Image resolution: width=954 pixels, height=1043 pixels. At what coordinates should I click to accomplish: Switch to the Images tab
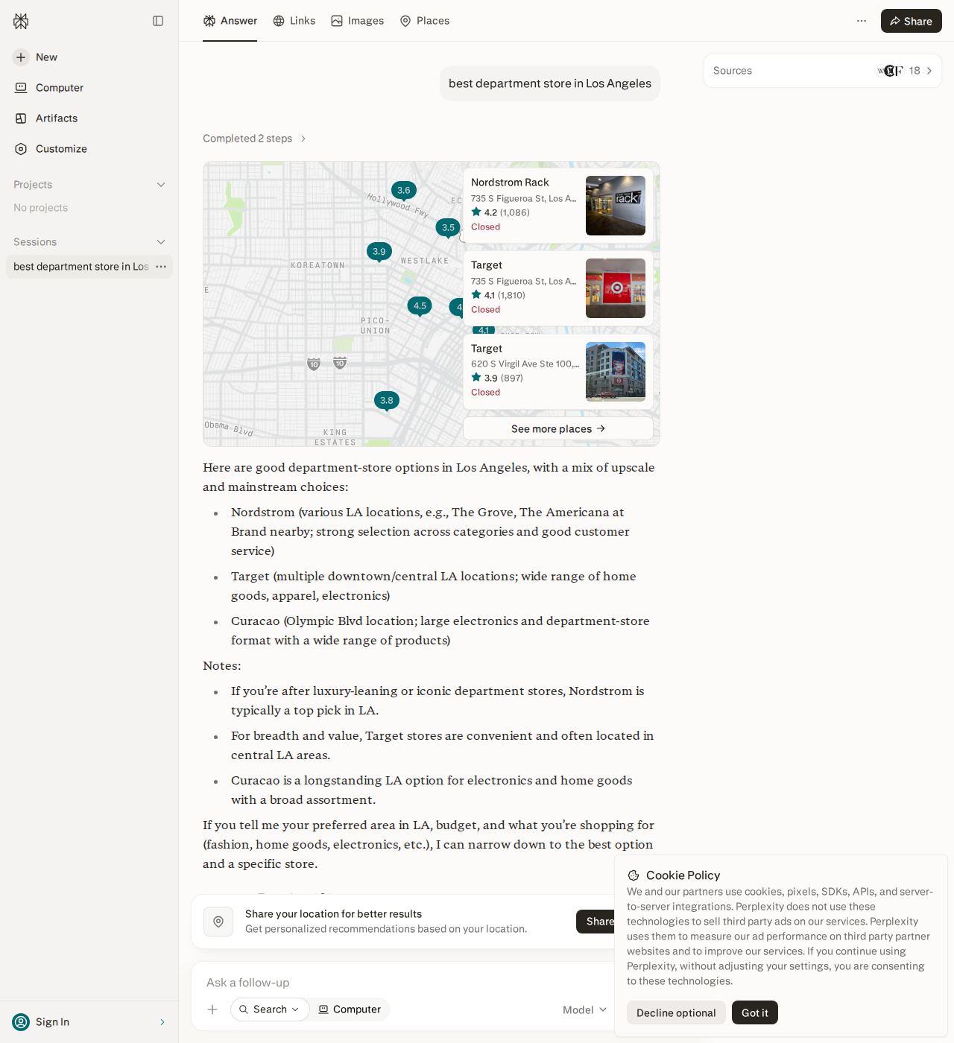358,21
